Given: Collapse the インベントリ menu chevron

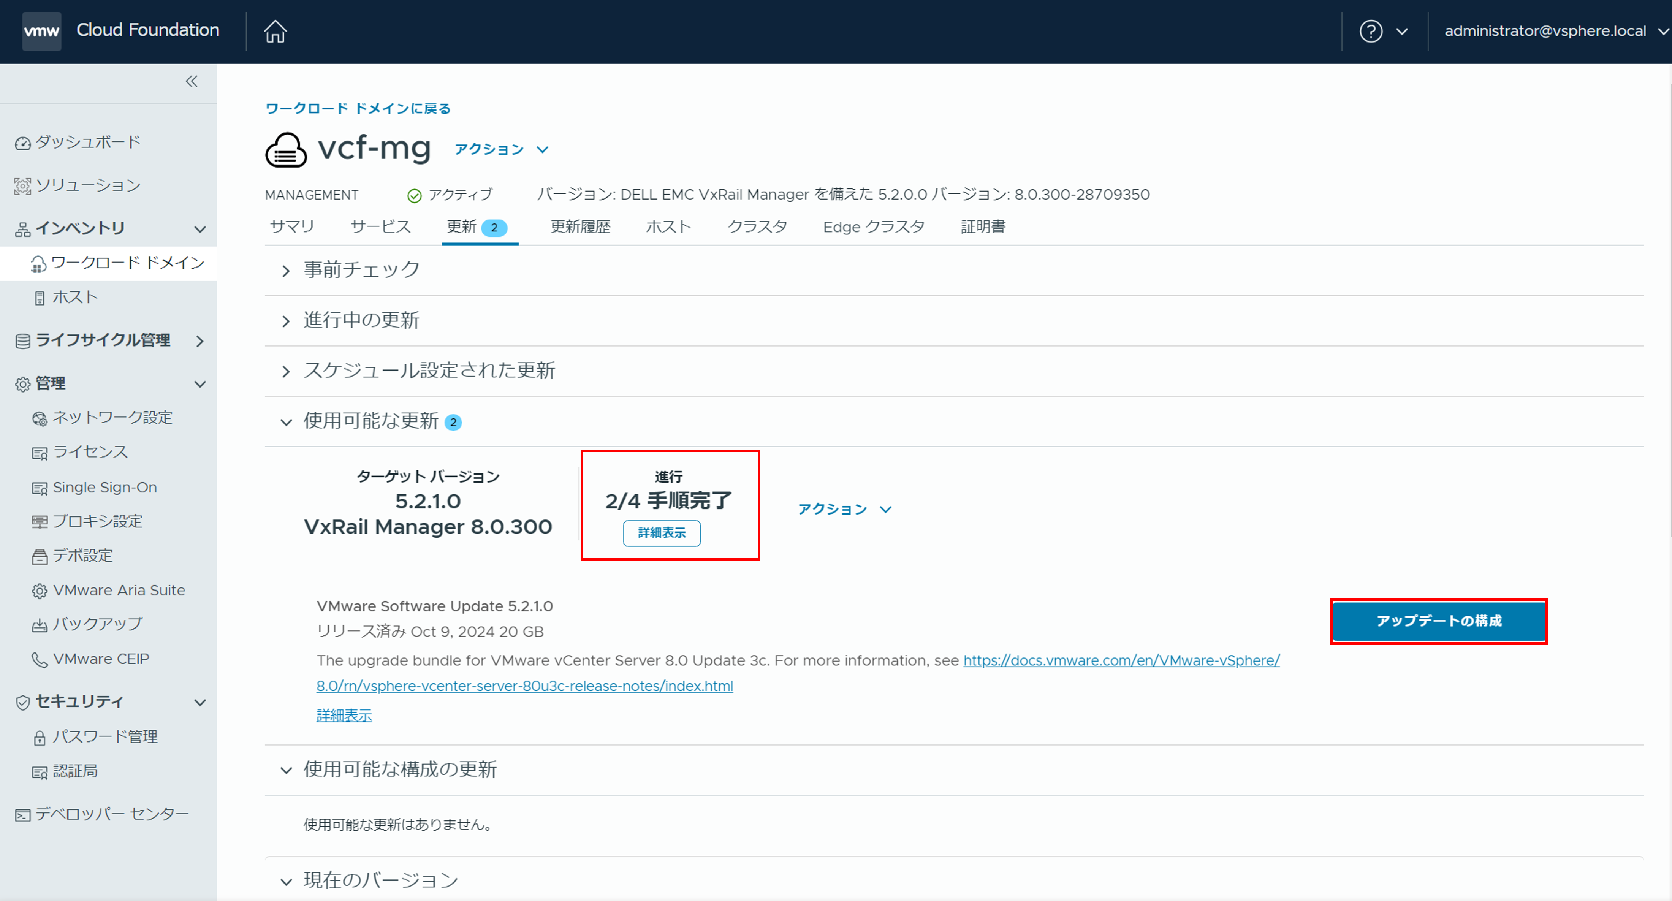Looking at the screenshot, I should tap(201, 229).
